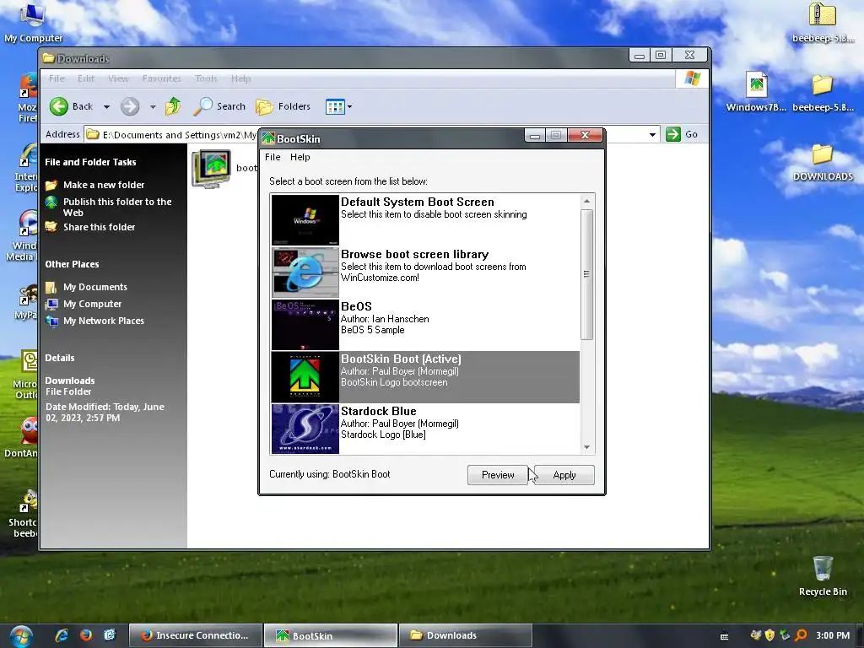This screenshot has width=864, height=648.
Task: Switch to Downloads taskbar button
Action: coord(465,635)
